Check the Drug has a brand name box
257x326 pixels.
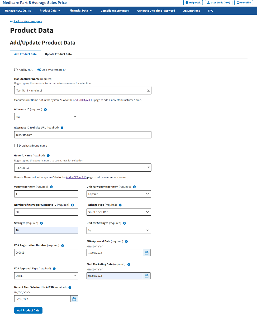coord(16,146)
